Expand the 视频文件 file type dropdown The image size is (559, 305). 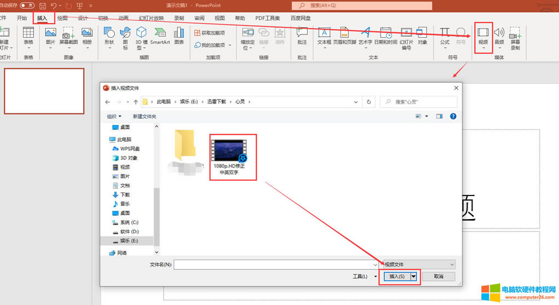tap(419, 264)
